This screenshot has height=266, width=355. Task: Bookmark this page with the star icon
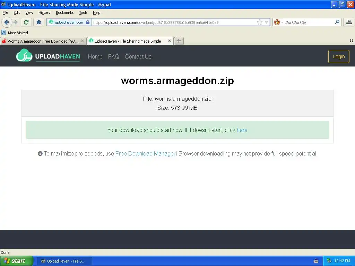click(x=259, y=22)
